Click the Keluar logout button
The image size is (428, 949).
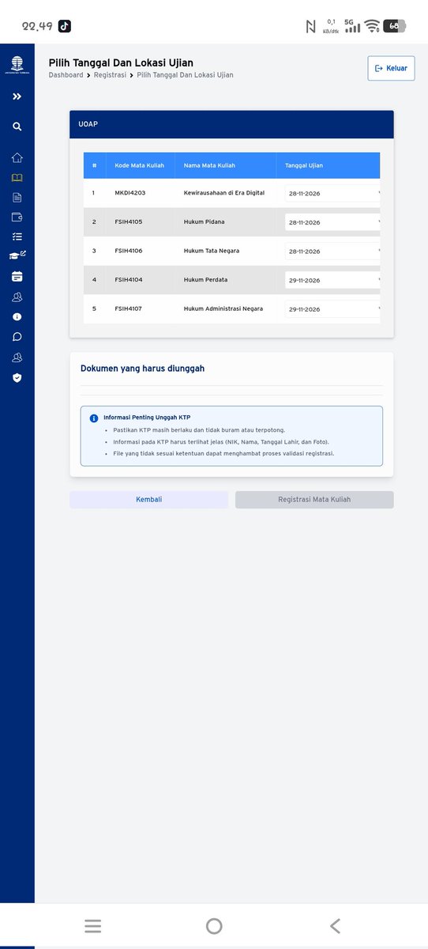tap(391, 68)
